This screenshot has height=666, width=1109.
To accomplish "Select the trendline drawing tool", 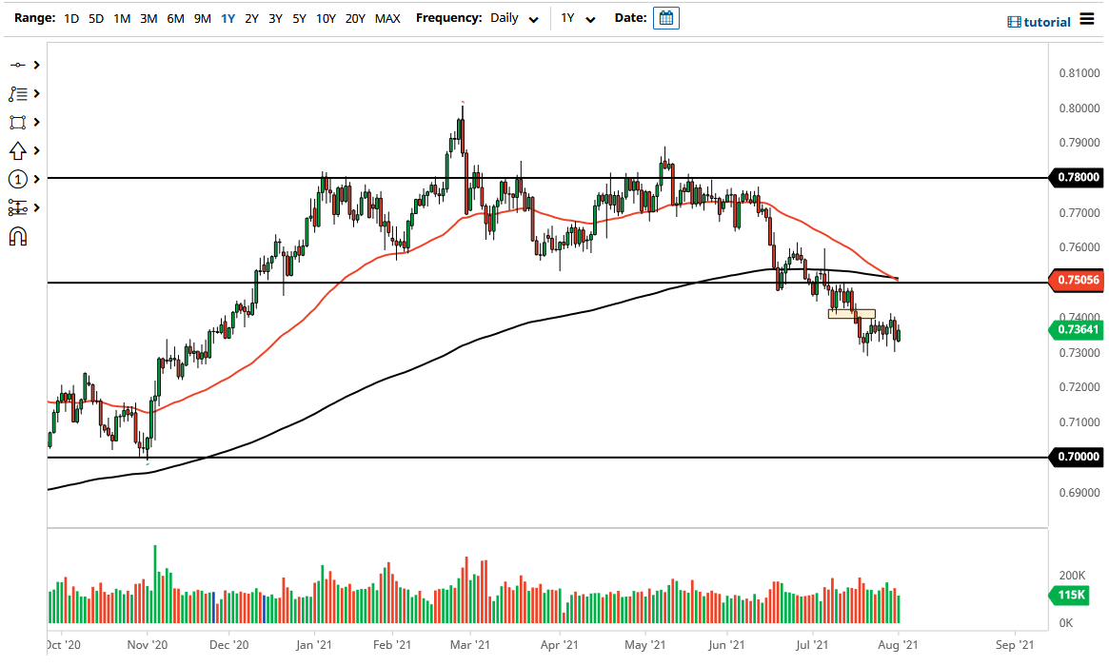I will (x=16, y=65).
